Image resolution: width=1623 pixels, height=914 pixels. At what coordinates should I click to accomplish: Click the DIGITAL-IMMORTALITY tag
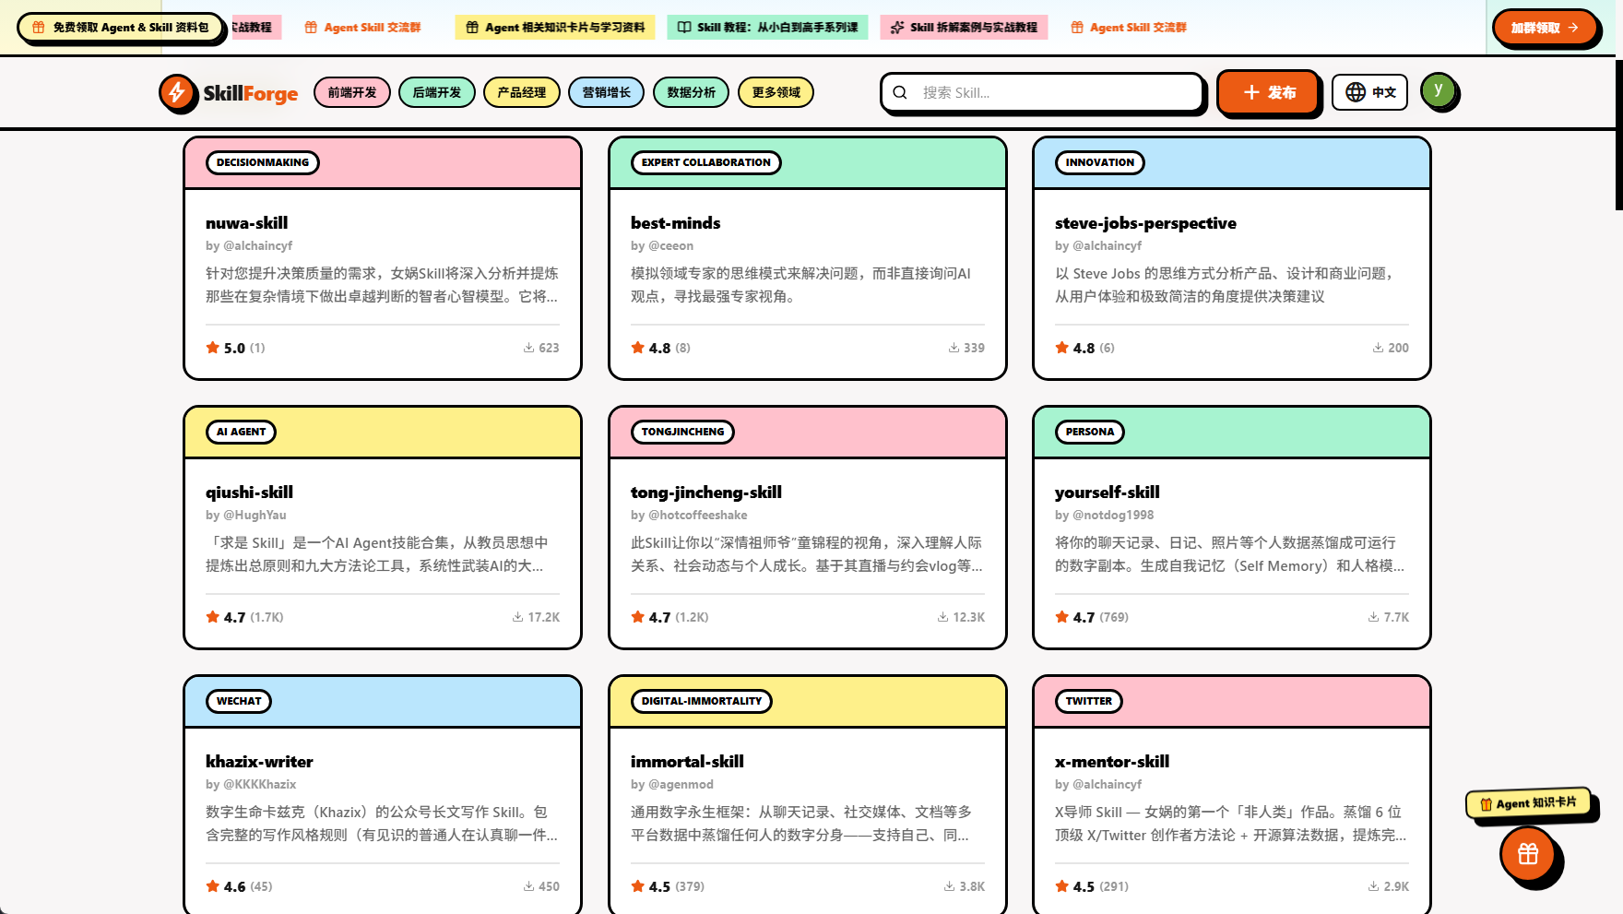point(702,701)
